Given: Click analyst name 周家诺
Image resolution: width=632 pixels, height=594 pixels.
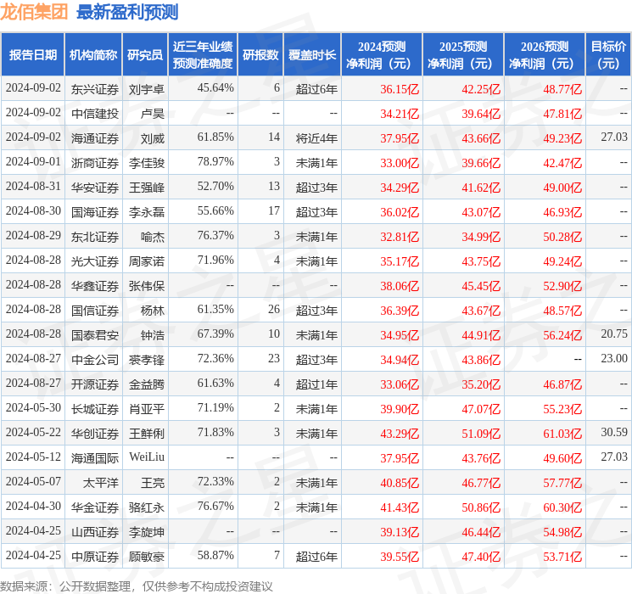Looking at the screenshot, I should click(x=146, y=261).
